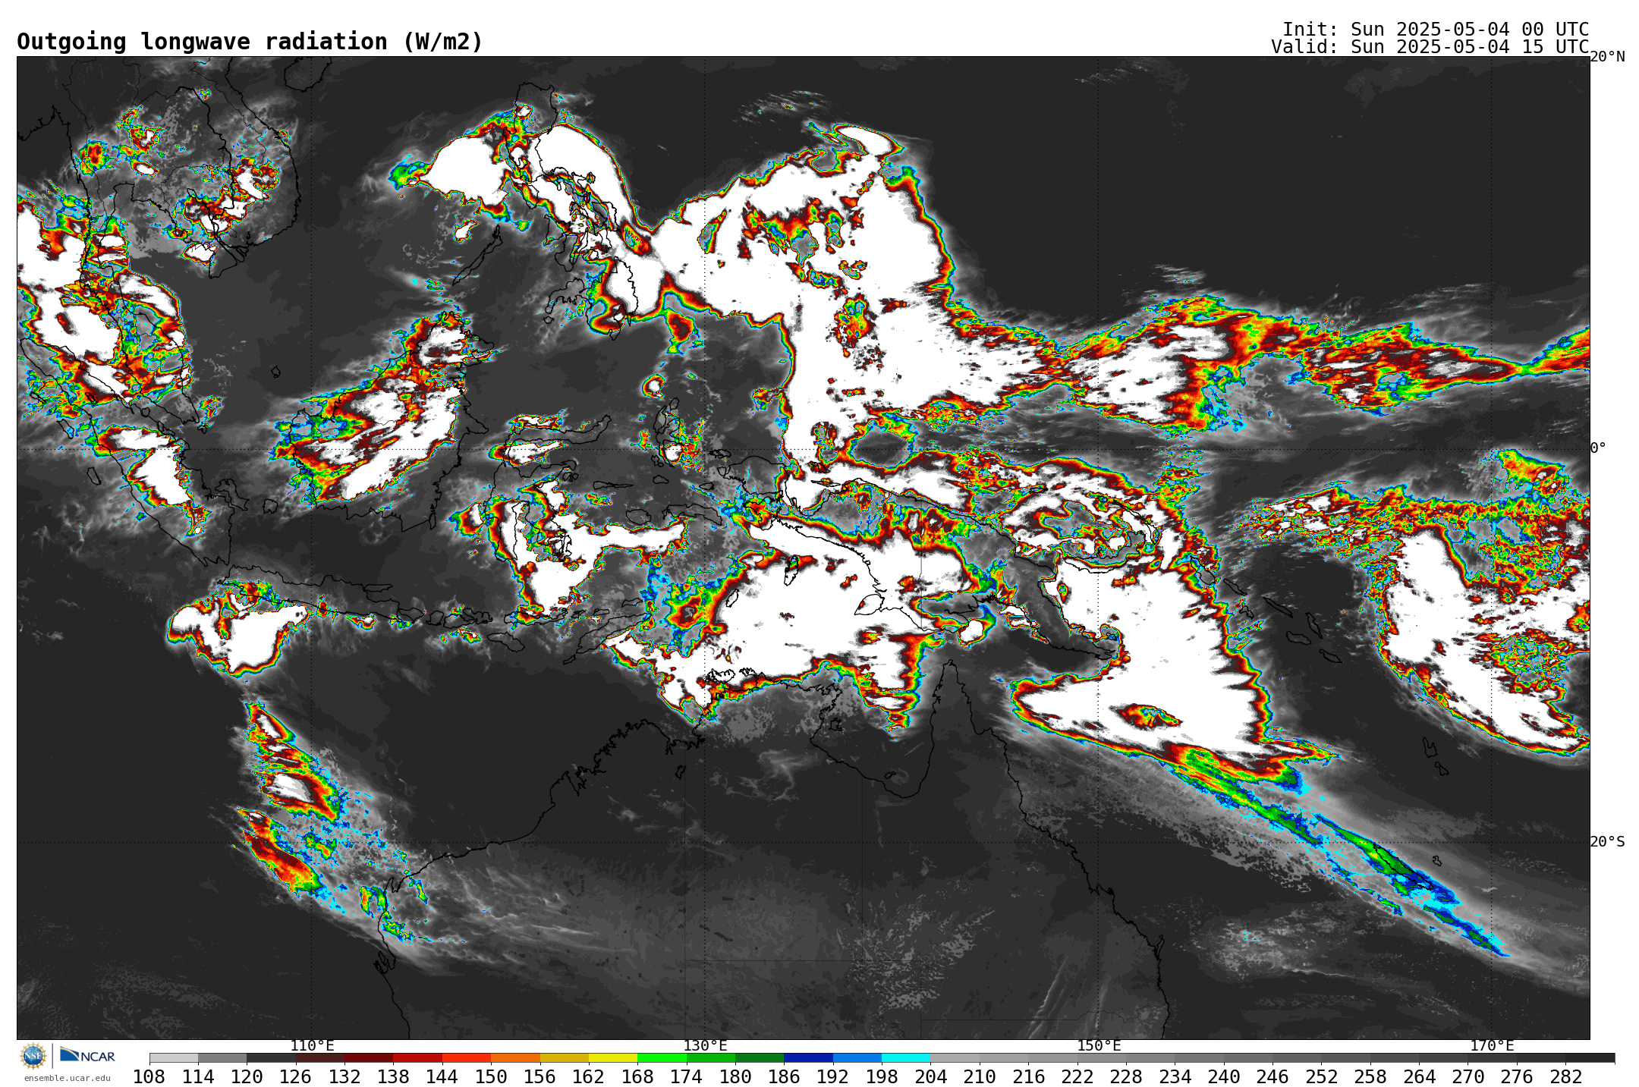Image resolution: width=1639 pixels, height=1087 pixels.
Task: Click the 162 colorbar tick value
Action: (588, 1077)
